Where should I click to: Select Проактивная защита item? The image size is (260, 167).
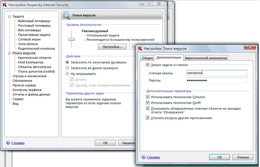(34, 35)
